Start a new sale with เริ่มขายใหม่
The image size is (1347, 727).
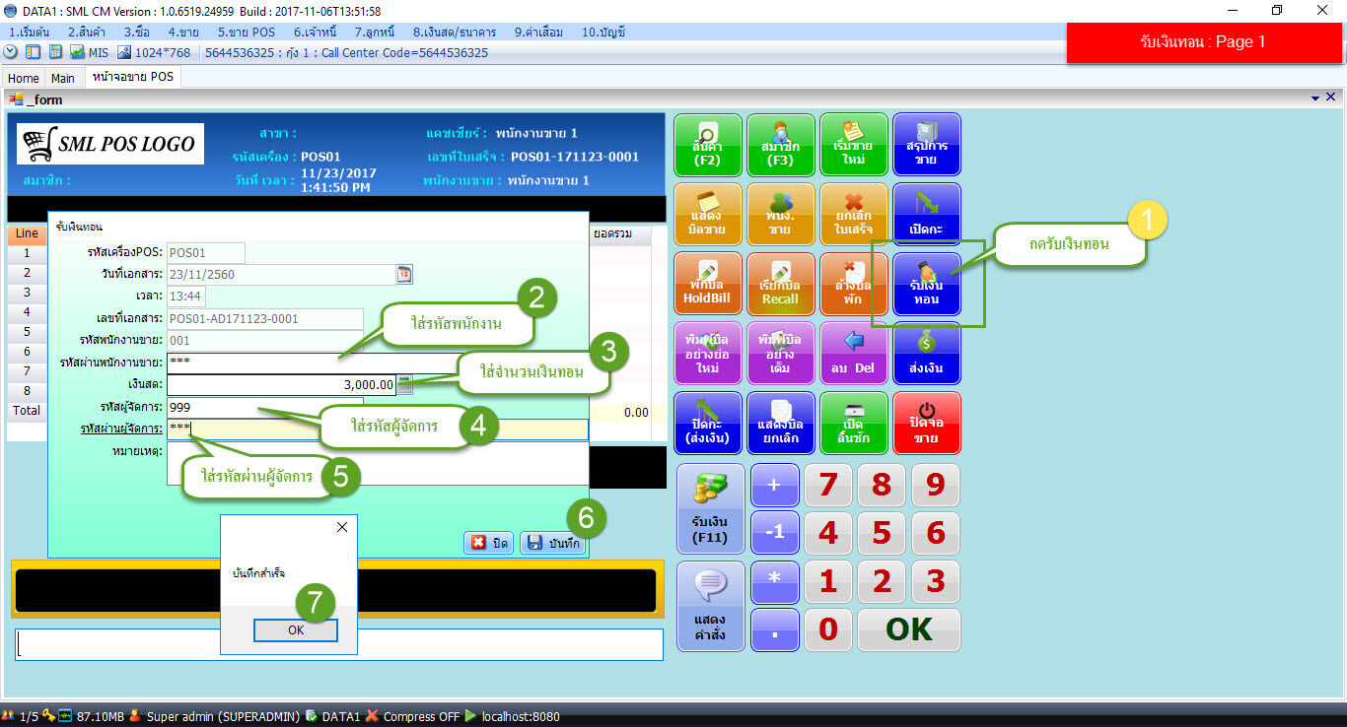pos(854,145)
